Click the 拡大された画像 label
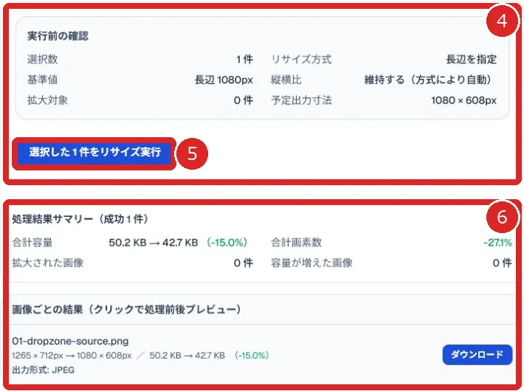This screenshot has height=391, width=524. pos(47,263)
